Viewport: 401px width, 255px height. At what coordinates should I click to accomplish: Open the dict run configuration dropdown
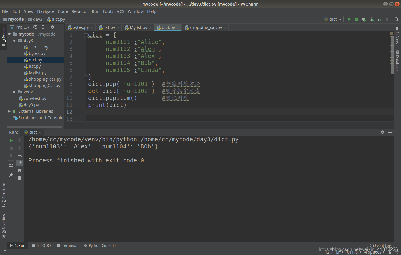coord(333,19)
